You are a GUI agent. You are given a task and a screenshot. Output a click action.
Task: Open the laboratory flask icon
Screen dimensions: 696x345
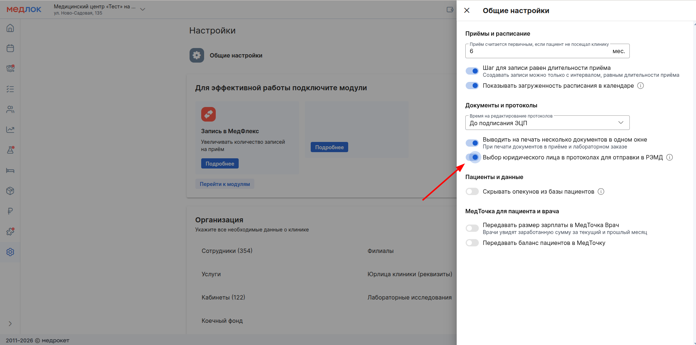point(10,150)
